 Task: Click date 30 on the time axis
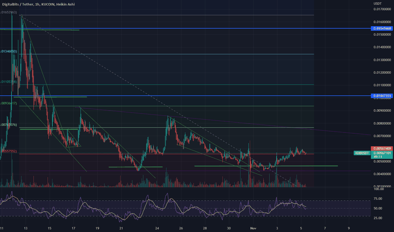point(229,228)
